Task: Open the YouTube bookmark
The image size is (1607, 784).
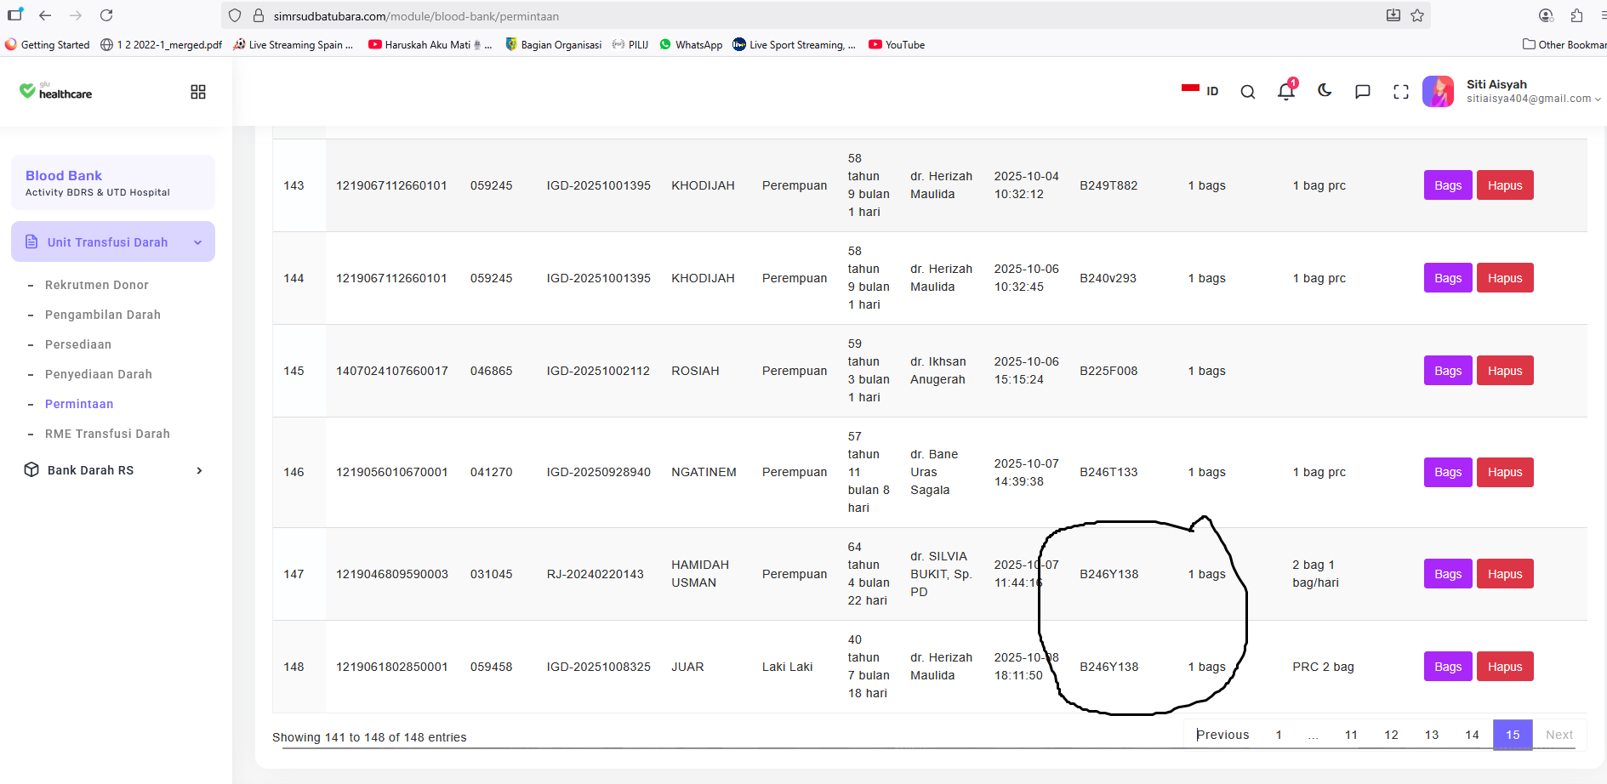Action: point(897,45)
